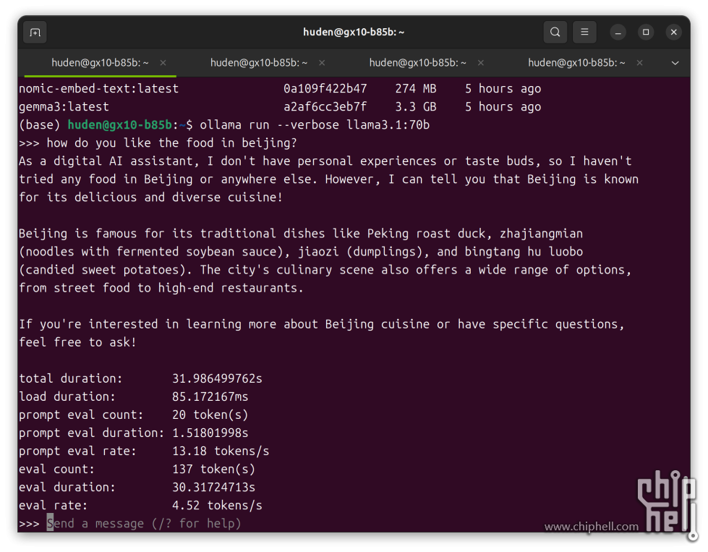708x552 pixels.
Task: Switch to the third huden@gx10-b85b tab
Action: [x=417, y=63]
